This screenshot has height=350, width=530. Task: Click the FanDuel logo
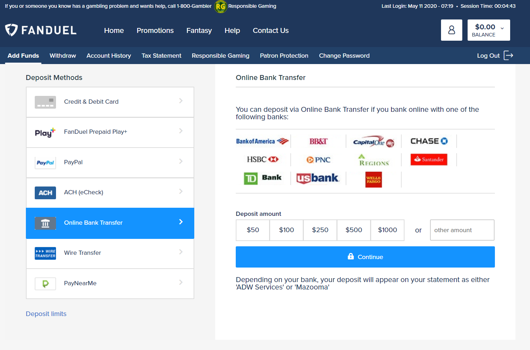coord(41,30)
